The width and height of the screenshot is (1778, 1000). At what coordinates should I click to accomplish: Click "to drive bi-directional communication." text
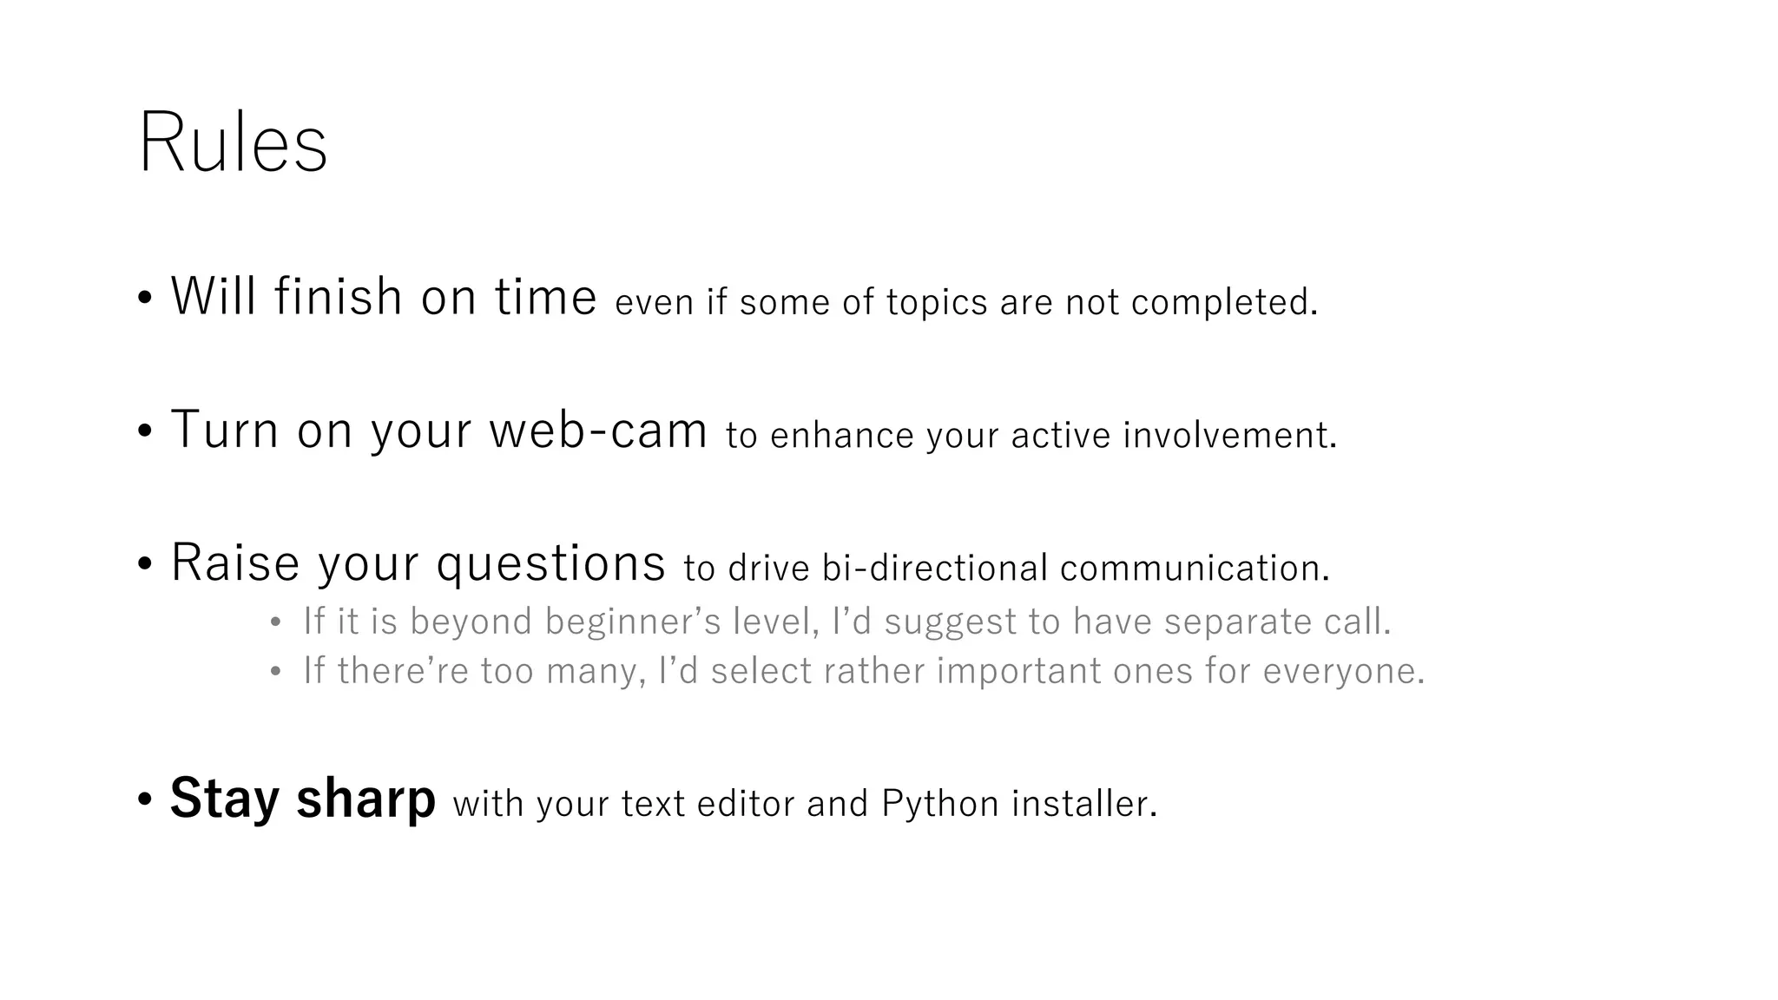coord(1006,568)
